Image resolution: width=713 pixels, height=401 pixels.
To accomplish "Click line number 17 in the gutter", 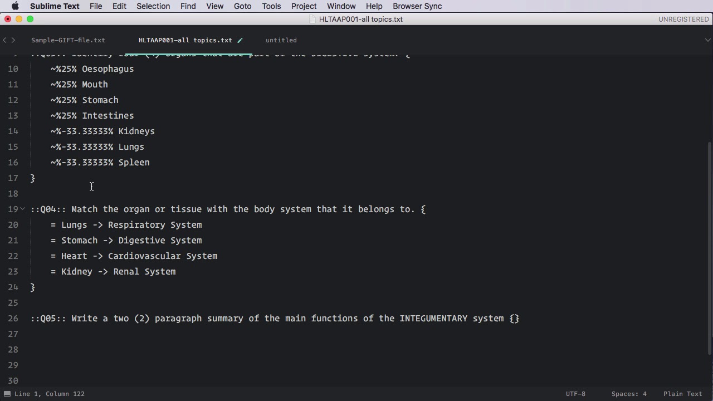I will click(x=13, y=178).
